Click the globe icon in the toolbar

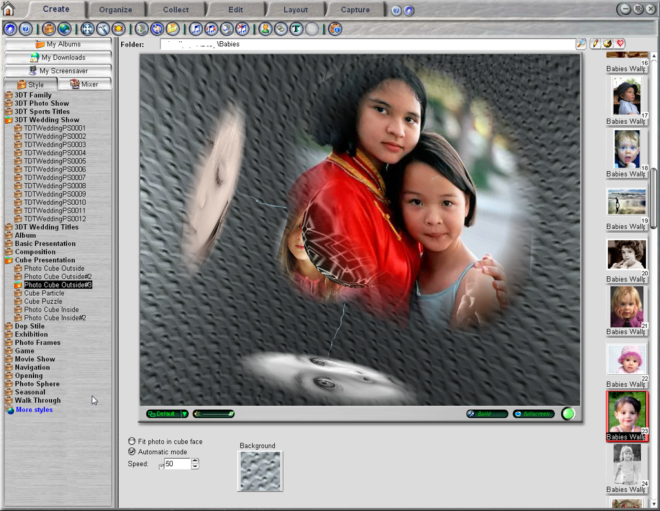click(64, 29)
